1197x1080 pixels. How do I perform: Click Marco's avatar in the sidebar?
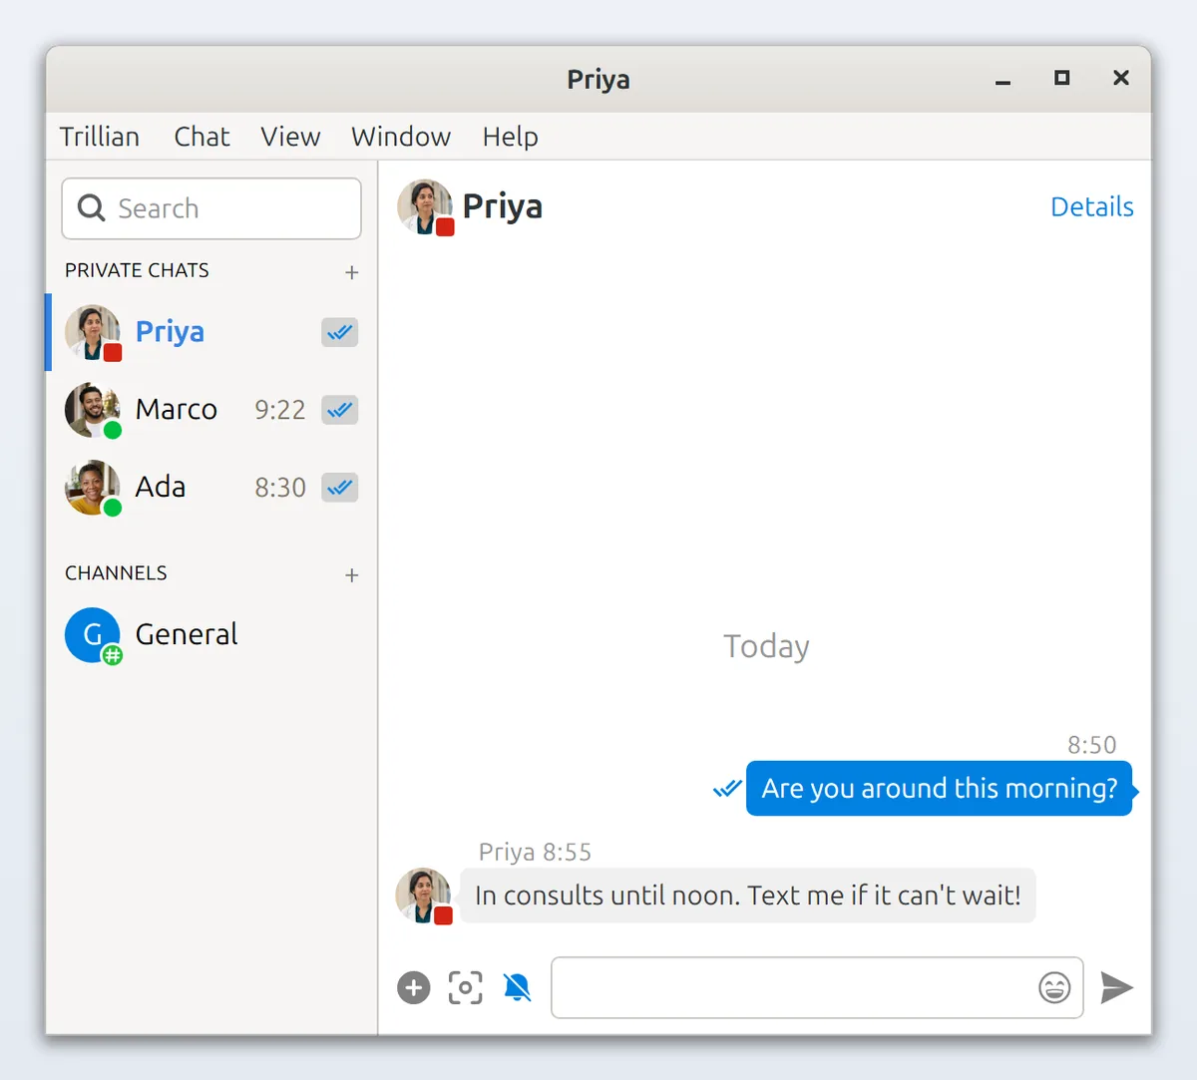tap(93, 410)
